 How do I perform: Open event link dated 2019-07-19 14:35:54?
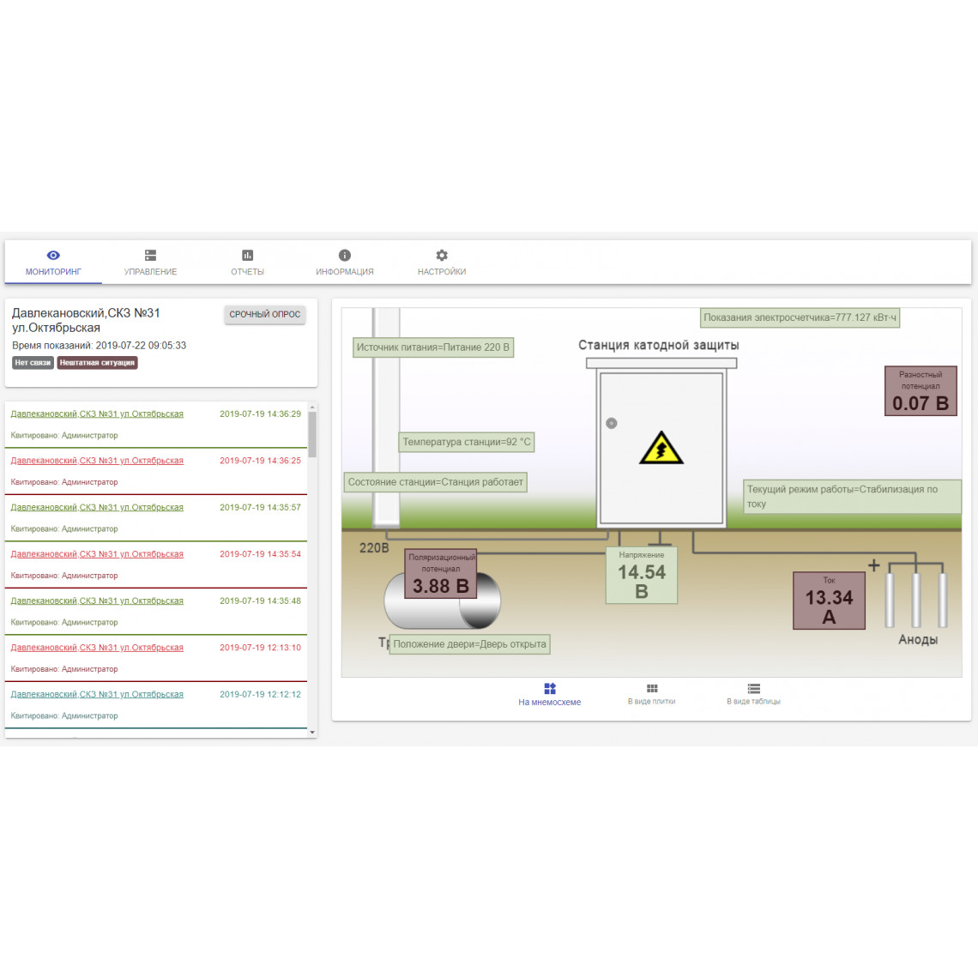coord(97,554)
